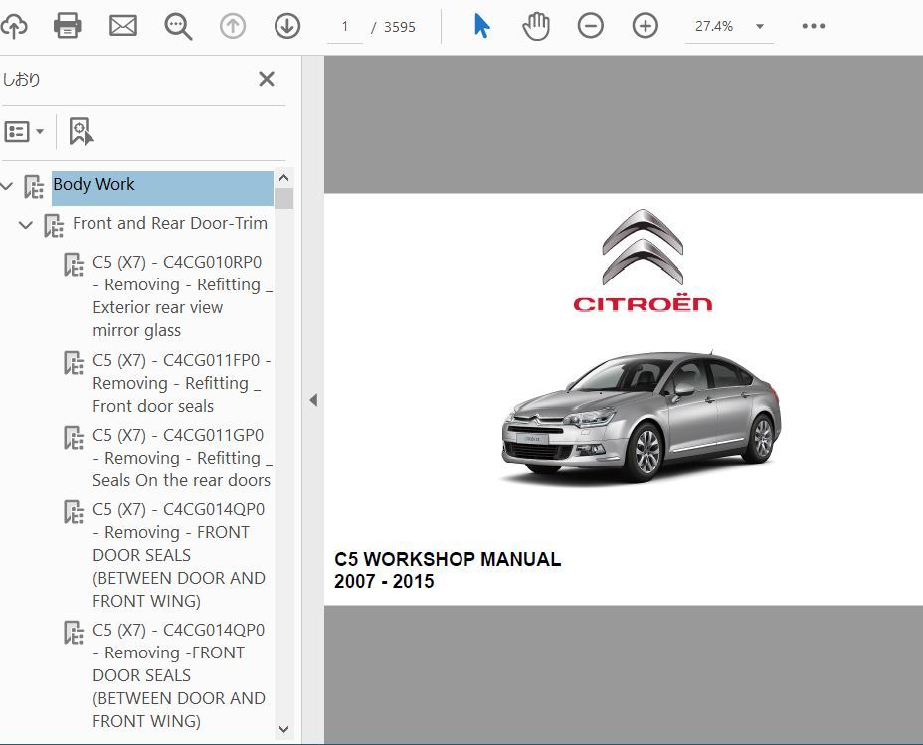Viewport: 923px width, 745px height.
Task: Choose the selection arrow tool
Action: (x=481, y=27)
